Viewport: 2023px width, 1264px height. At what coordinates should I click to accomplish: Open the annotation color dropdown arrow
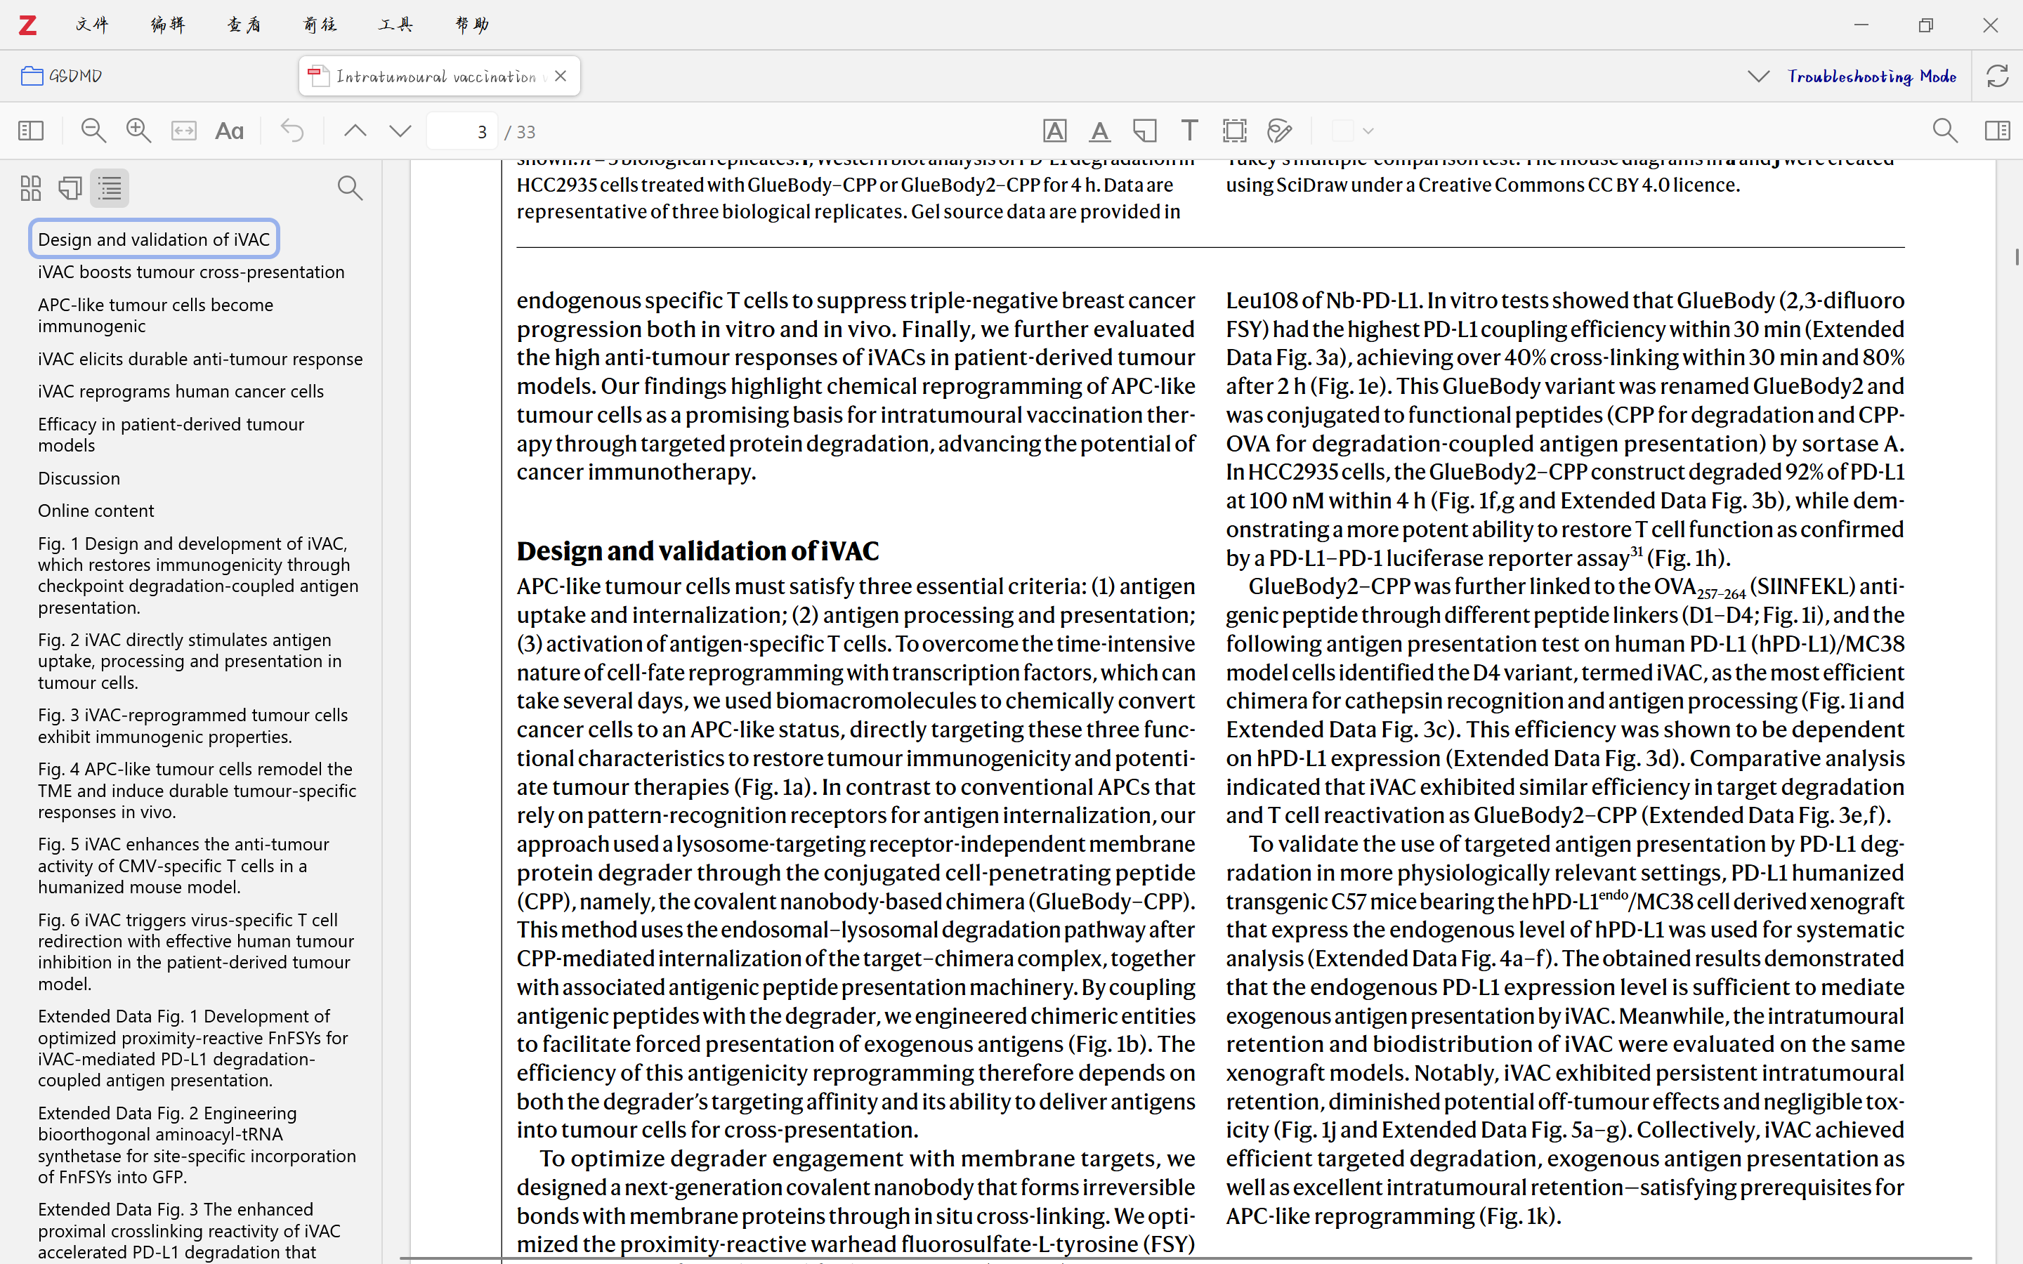tap(1368, 131)
